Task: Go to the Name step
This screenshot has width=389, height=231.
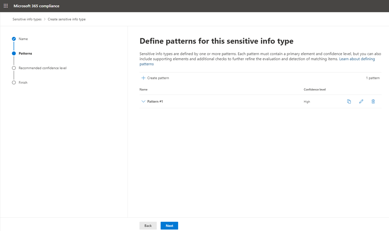Action: tap(23, 39)
